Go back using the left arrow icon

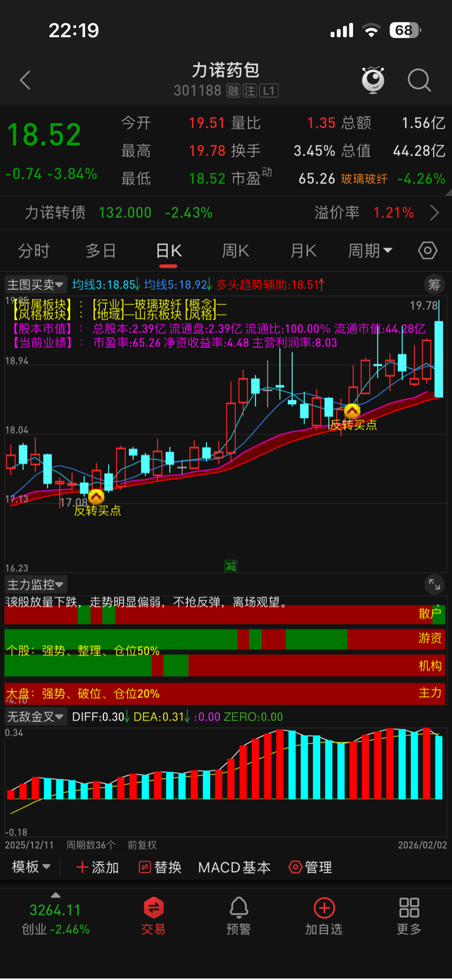coord(25,80)
